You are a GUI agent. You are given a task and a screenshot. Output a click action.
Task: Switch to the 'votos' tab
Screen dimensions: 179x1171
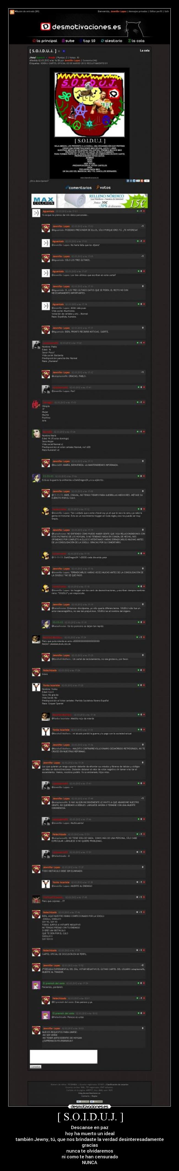click(x=104, y=187)
